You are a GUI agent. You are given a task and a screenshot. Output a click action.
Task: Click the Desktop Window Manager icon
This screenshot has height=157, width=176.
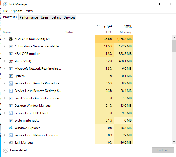[x=11, y=106]
